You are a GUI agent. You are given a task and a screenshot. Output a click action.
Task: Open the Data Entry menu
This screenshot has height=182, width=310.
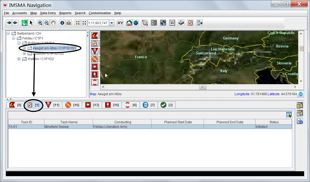coord(48,13)
